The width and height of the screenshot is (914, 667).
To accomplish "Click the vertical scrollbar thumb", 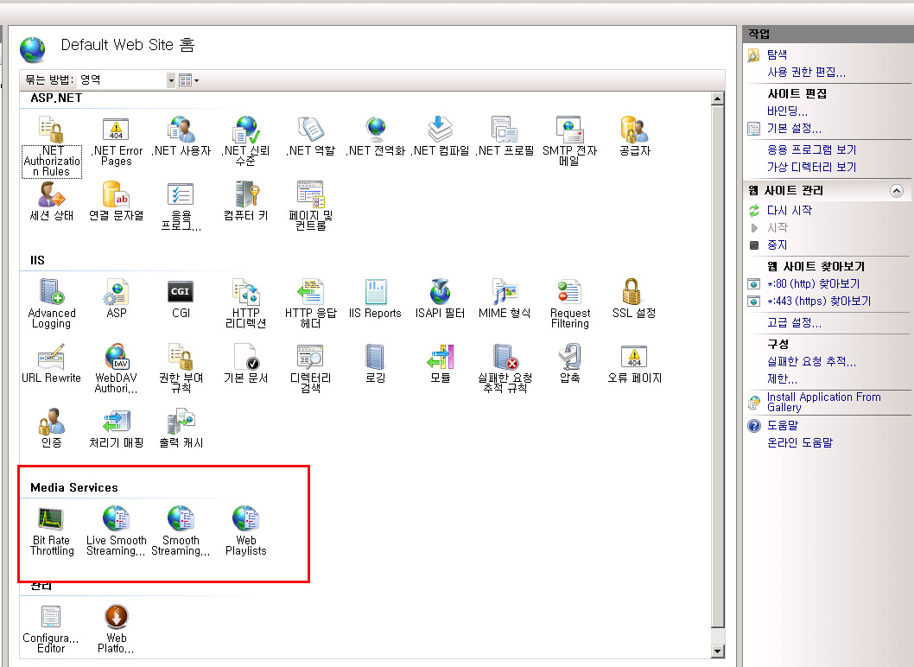I will click(x=718, y=366).
